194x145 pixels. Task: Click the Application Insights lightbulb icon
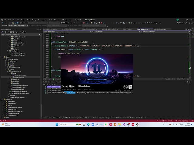point(146,23)
